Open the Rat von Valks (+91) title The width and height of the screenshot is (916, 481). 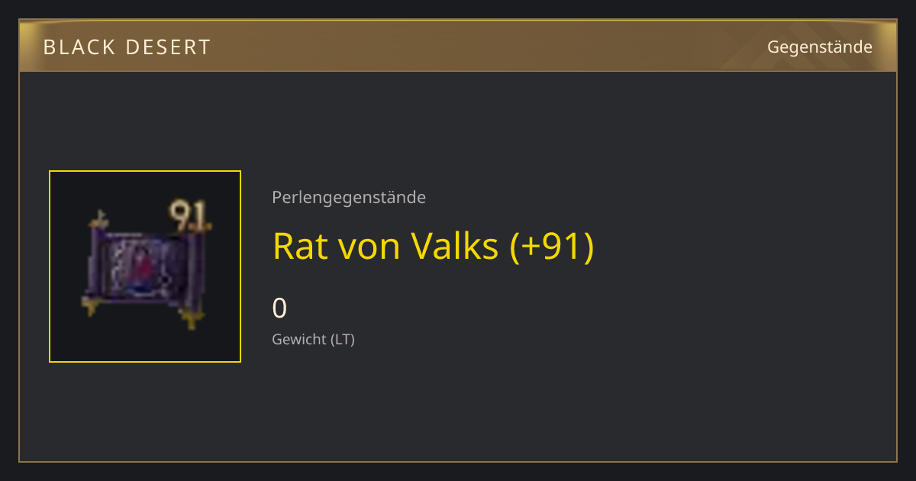[x=433, y=246]
